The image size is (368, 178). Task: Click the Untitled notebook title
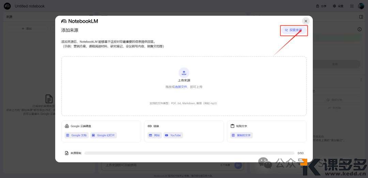[30, 6]
